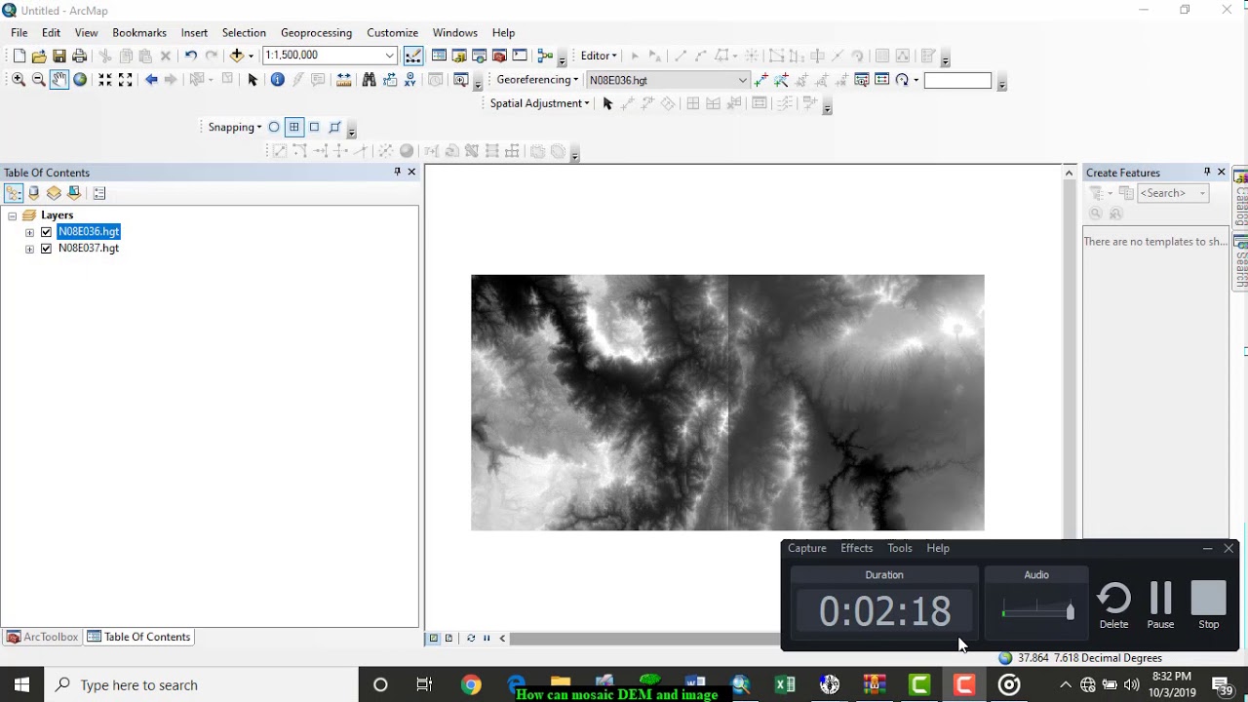Image resolution: width=1248 pixels, height=702 pixels.
Task: Uncheck the N08E036.hgt layer visibility checkbox
Action: point(46,232)
